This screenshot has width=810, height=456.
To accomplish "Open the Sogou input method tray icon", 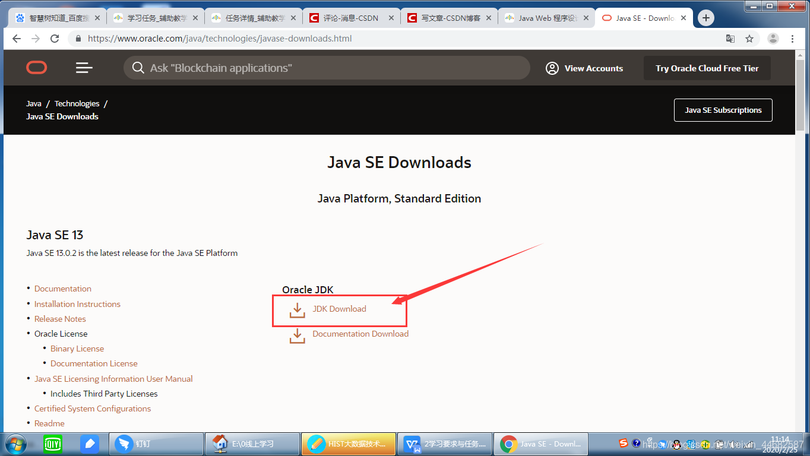I will click(x=624, y=443).
